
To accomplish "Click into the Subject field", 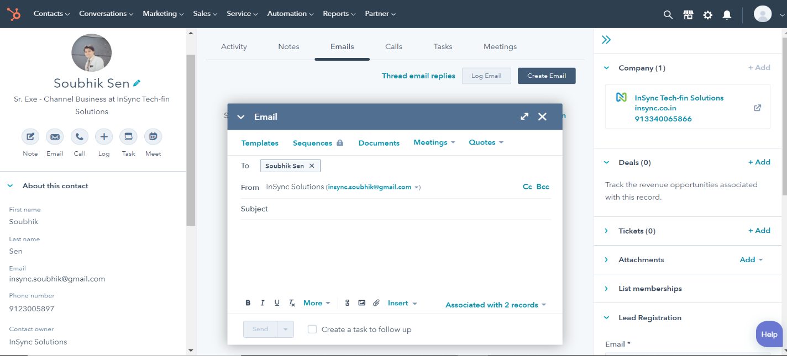I will pos(396,209).
